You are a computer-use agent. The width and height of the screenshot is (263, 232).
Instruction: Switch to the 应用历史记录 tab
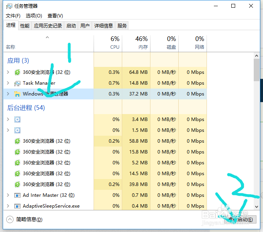click(x=48, y=26)
